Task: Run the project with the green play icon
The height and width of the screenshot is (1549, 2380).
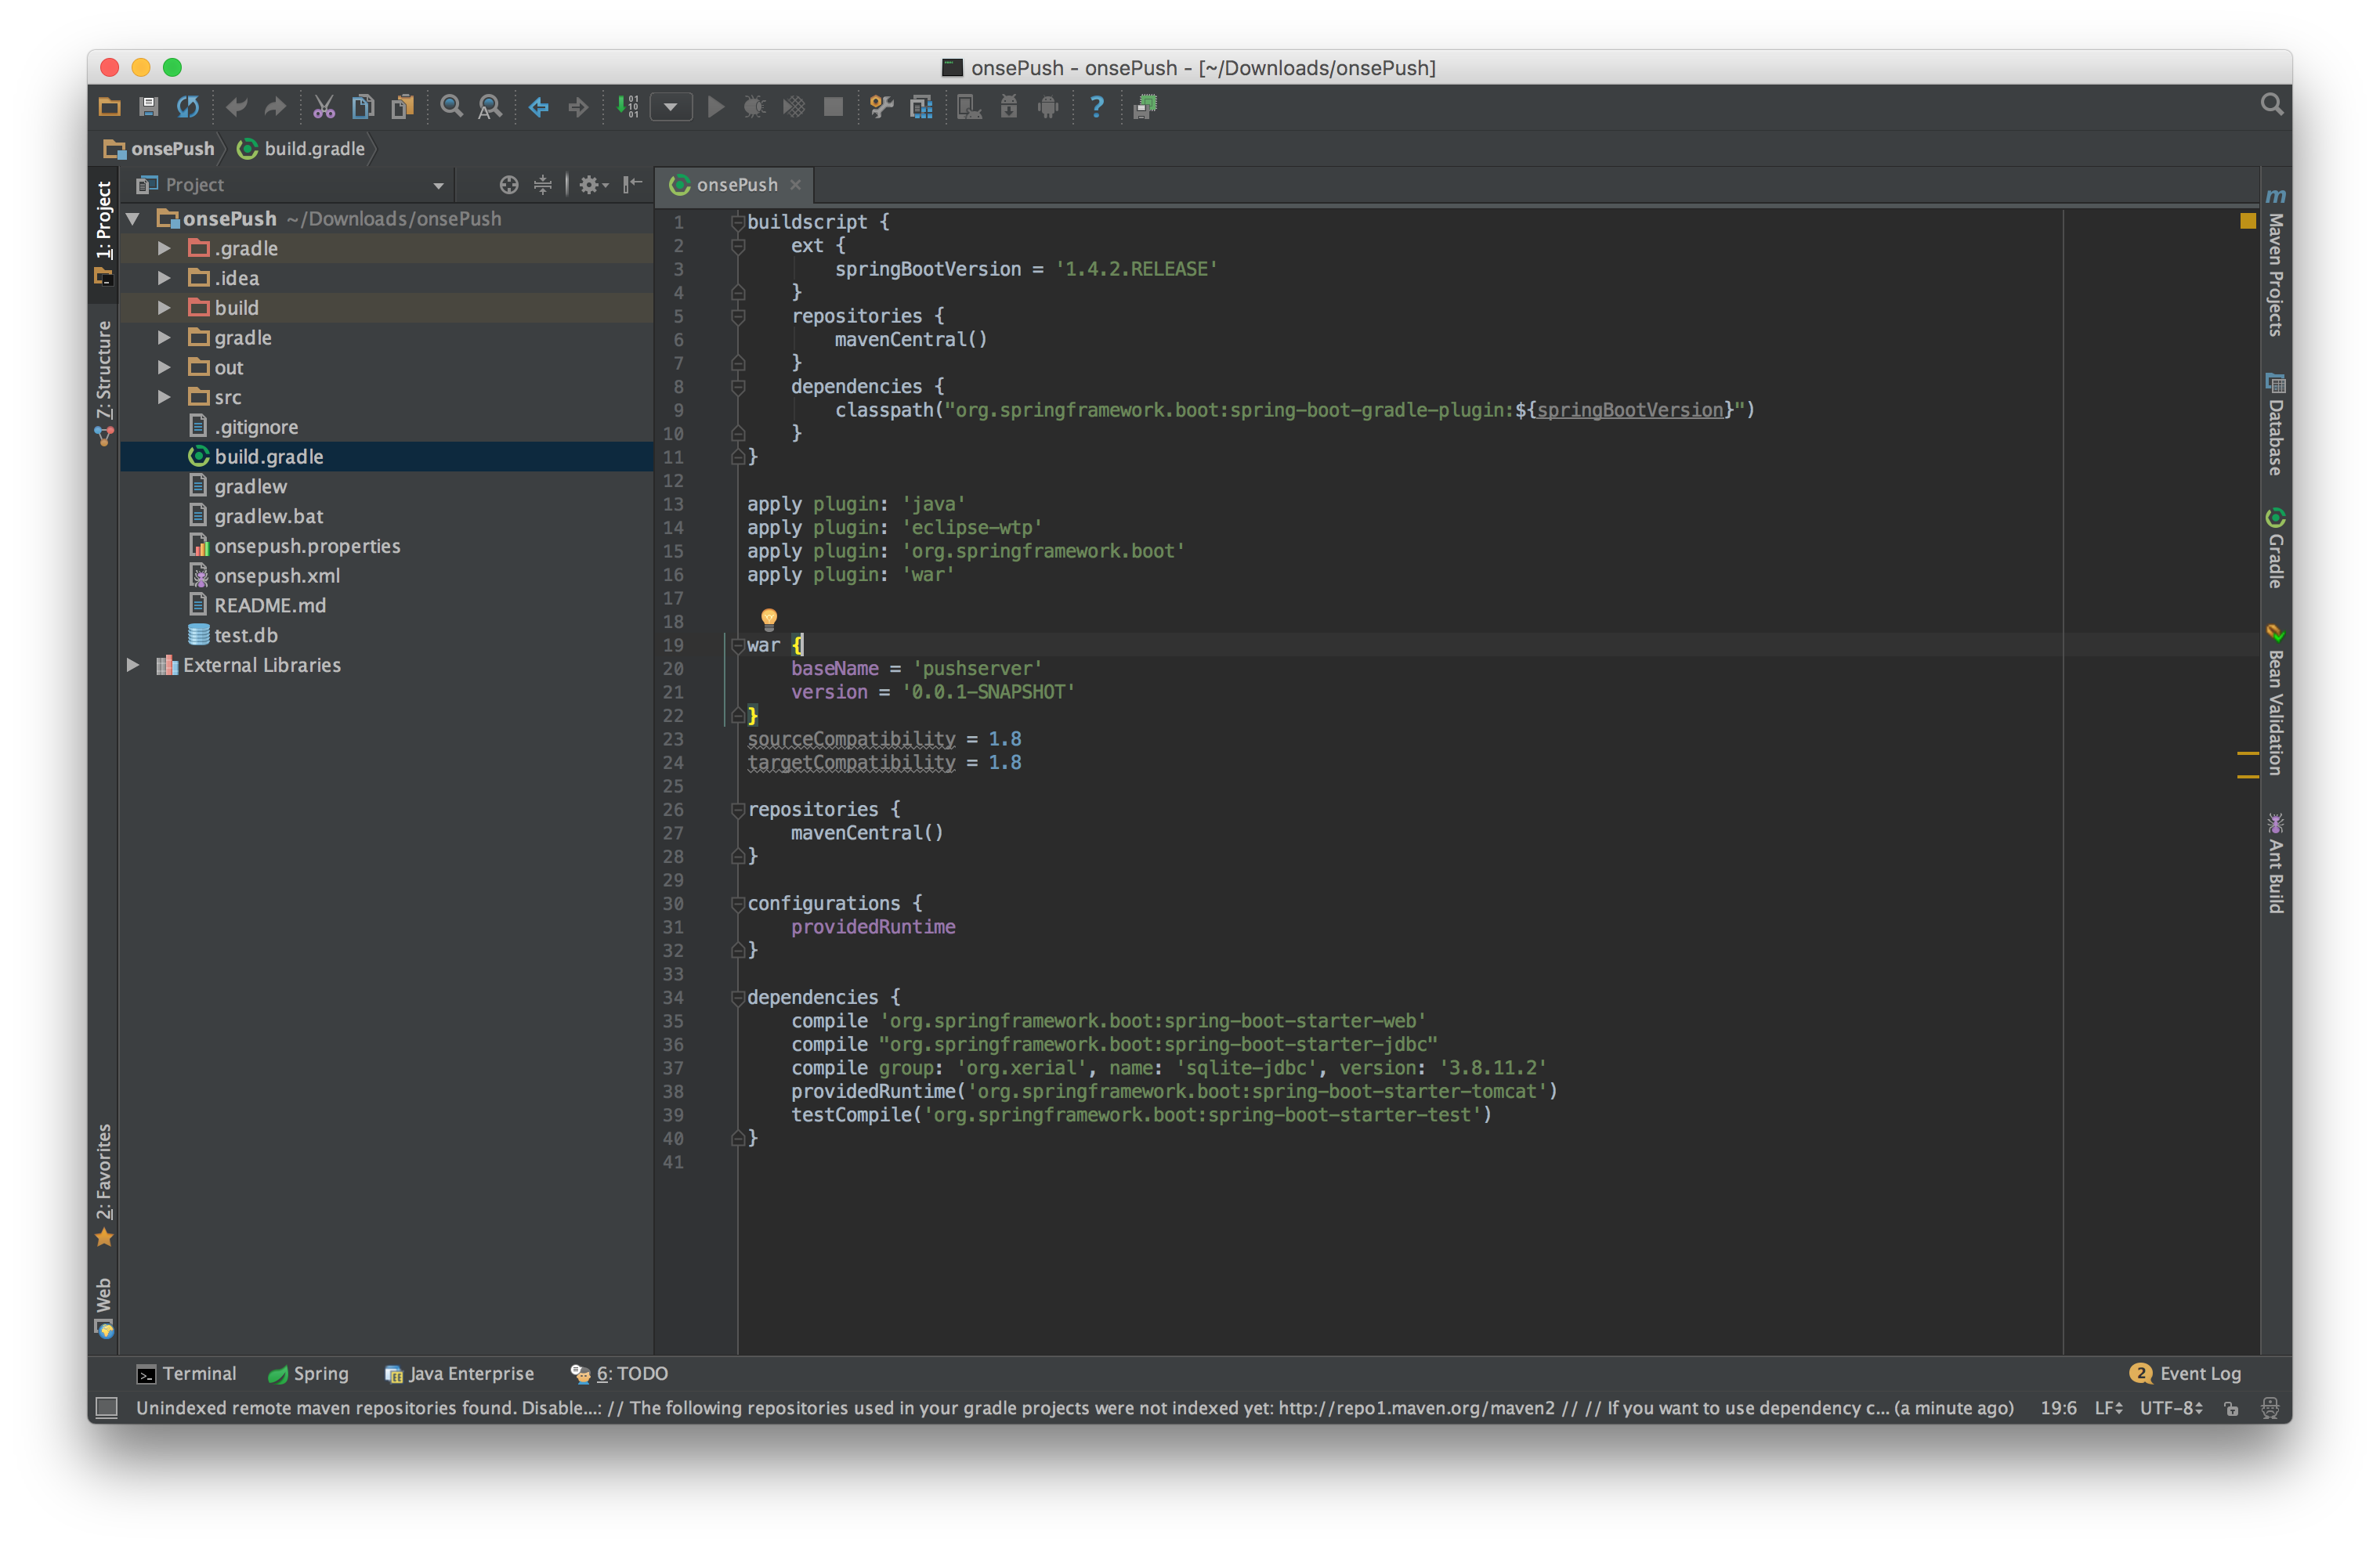Action: tap(715, 107)
